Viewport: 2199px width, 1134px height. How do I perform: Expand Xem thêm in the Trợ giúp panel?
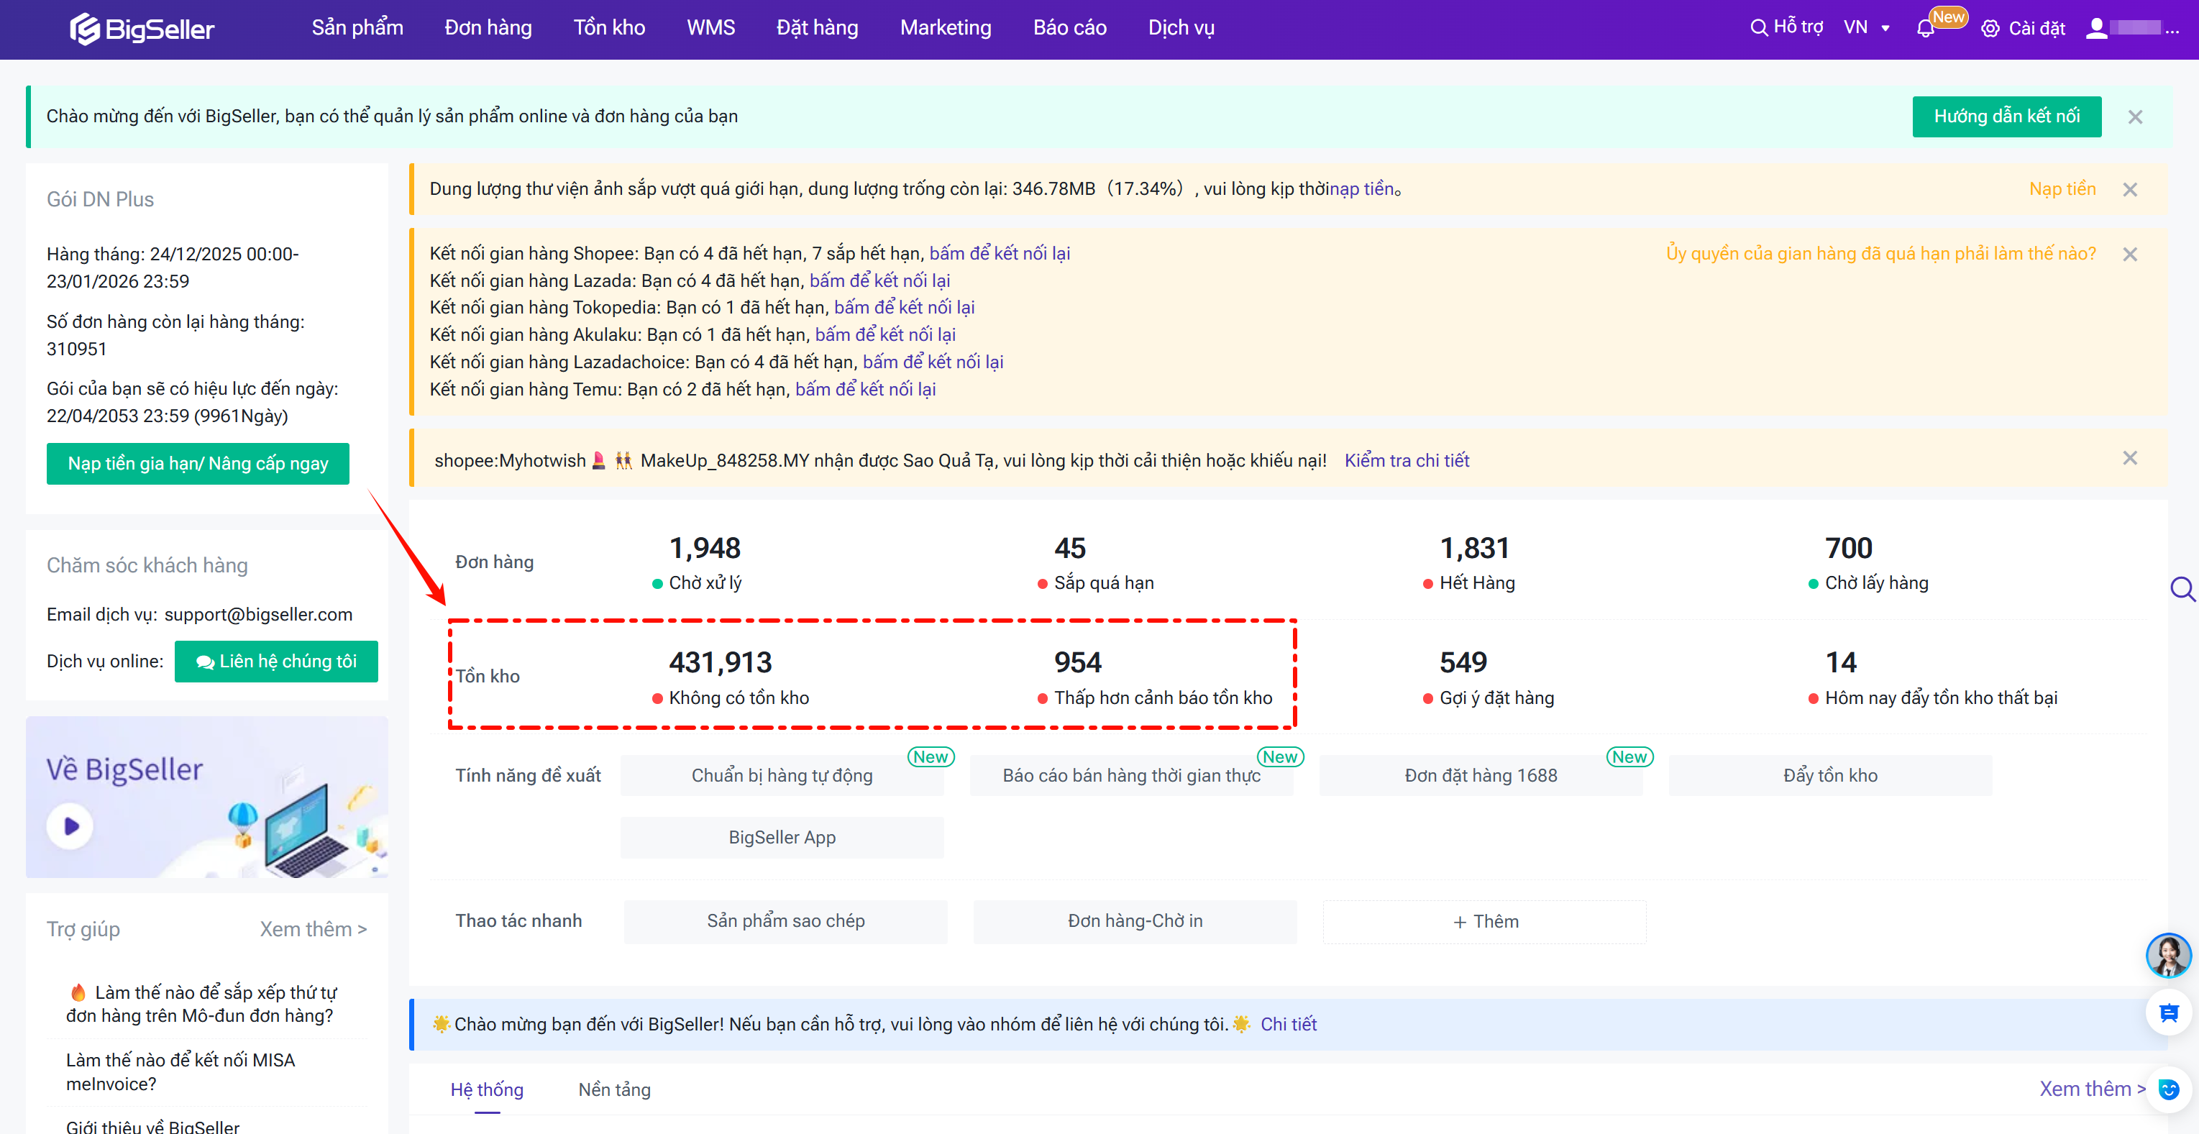pos(312,929)
